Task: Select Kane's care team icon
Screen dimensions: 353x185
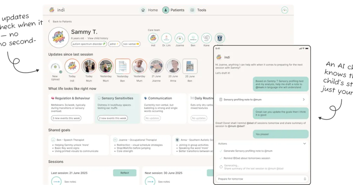Action: click(x=206, y=38)
